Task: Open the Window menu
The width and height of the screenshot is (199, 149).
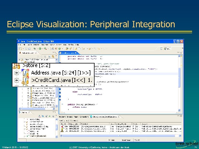Action: point(71,45)
